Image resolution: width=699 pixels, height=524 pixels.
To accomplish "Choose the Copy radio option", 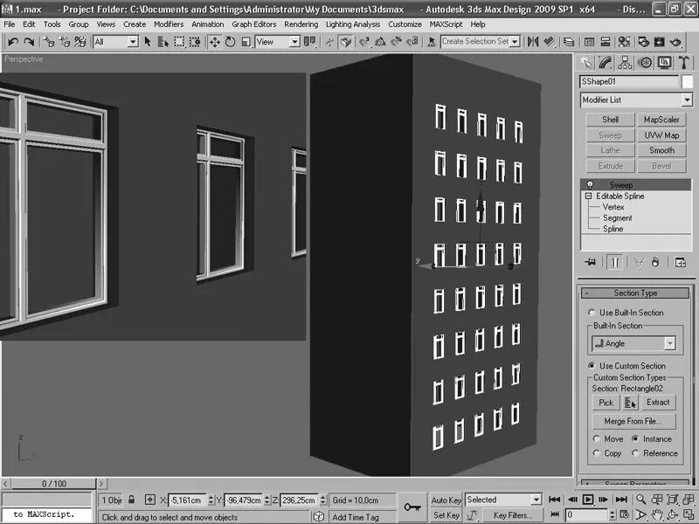I will [597, 453].
